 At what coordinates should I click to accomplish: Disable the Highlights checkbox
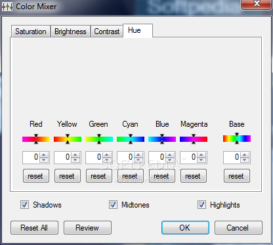point(201,205)
